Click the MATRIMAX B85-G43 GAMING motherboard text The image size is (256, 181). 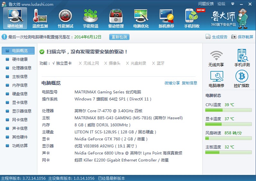coord(129,118)
